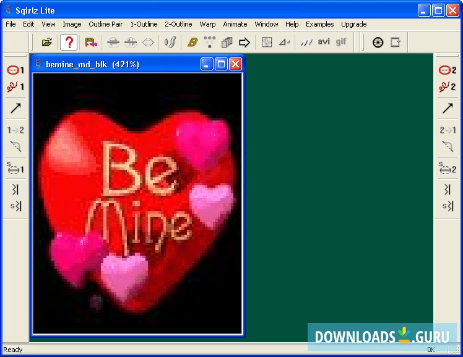Select closed outline 1 tool in left panel

pos(15,70)
